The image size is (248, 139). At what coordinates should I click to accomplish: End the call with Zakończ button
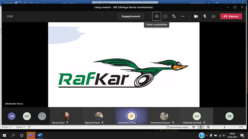(x=231, y=16)
